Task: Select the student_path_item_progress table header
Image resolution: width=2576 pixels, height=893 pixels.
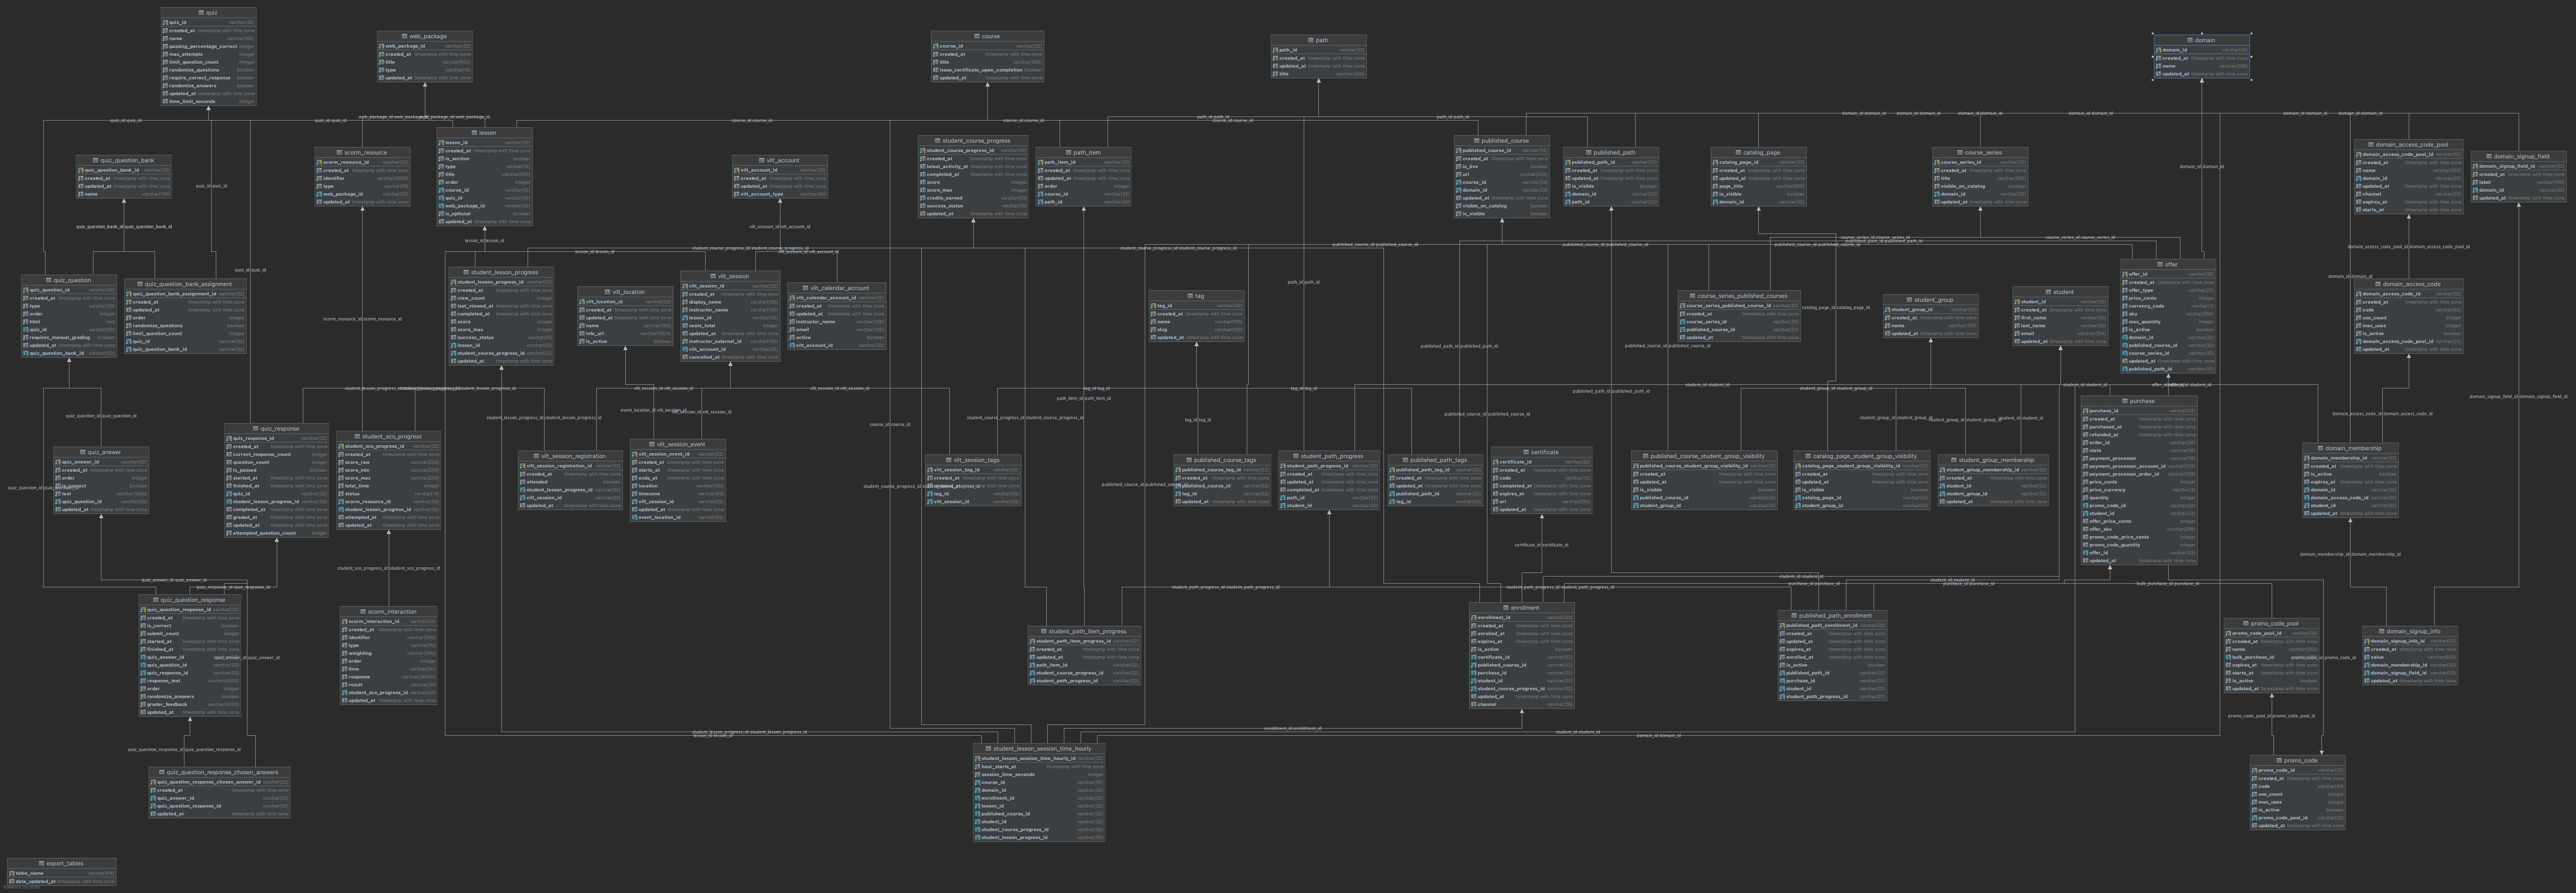Action: (1084, 632)
